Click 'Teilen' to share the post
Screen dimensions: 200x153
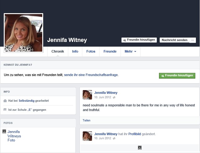click(x=86, y=120)
